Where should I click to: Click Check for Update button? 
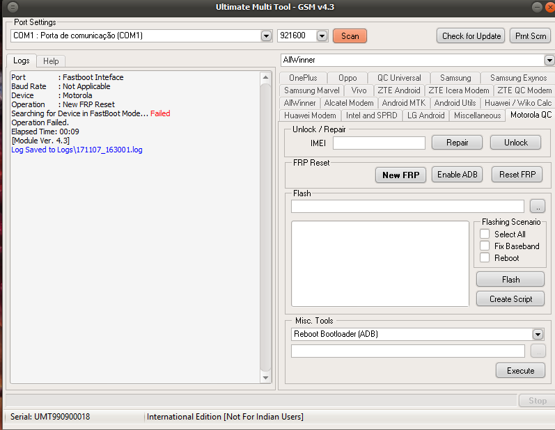tap(471, 36)
